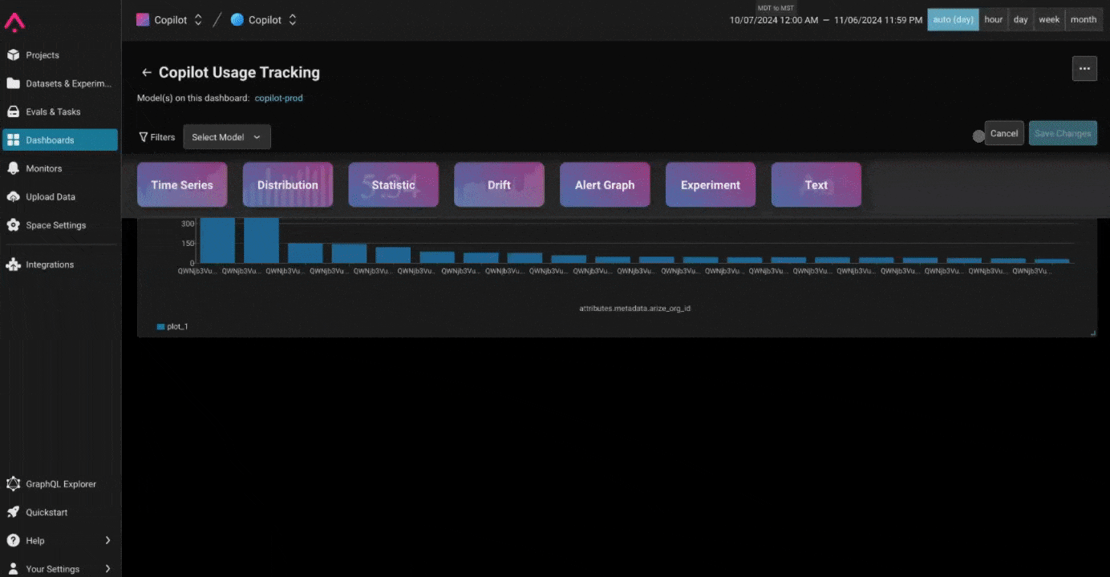Screen dimensions: 1110x577
Task: Click the Upload Data cloud icon
Action: 13,196
